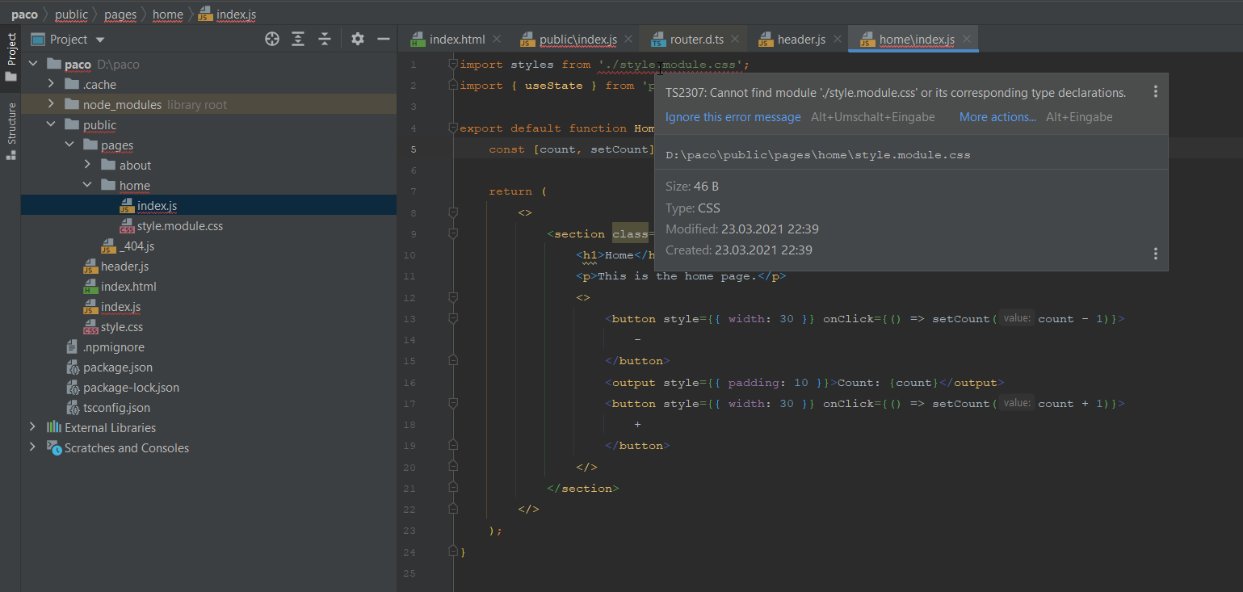The image size is (1243, 592).
Task: Collapse the home folder
Action: point(87,185)
